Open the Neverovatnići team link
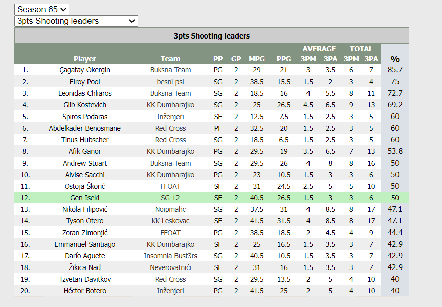442x307 pixels. click(170, 267)
